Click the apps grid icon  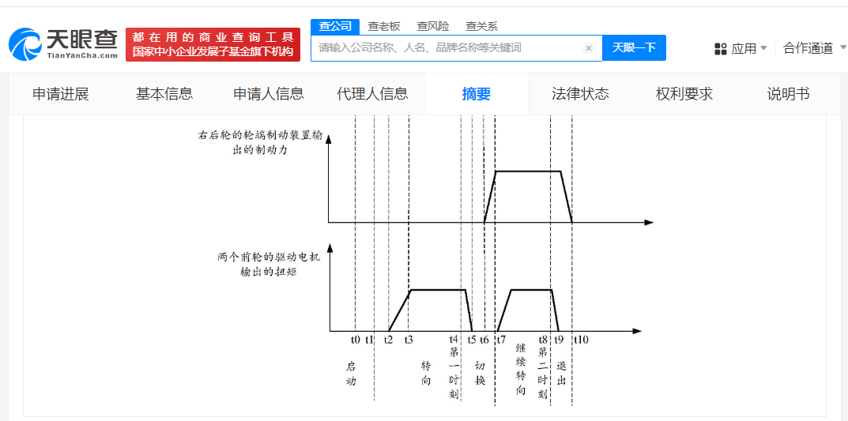click(x=721, y=49)
